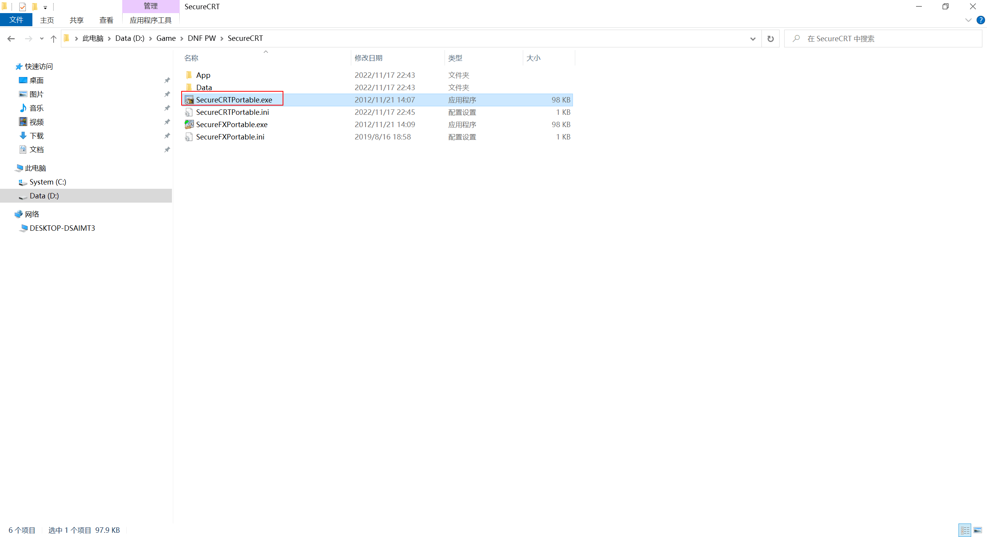Select the SecureFXPortable.exe icon
This screenshot has height=537, width=987.
189,124
